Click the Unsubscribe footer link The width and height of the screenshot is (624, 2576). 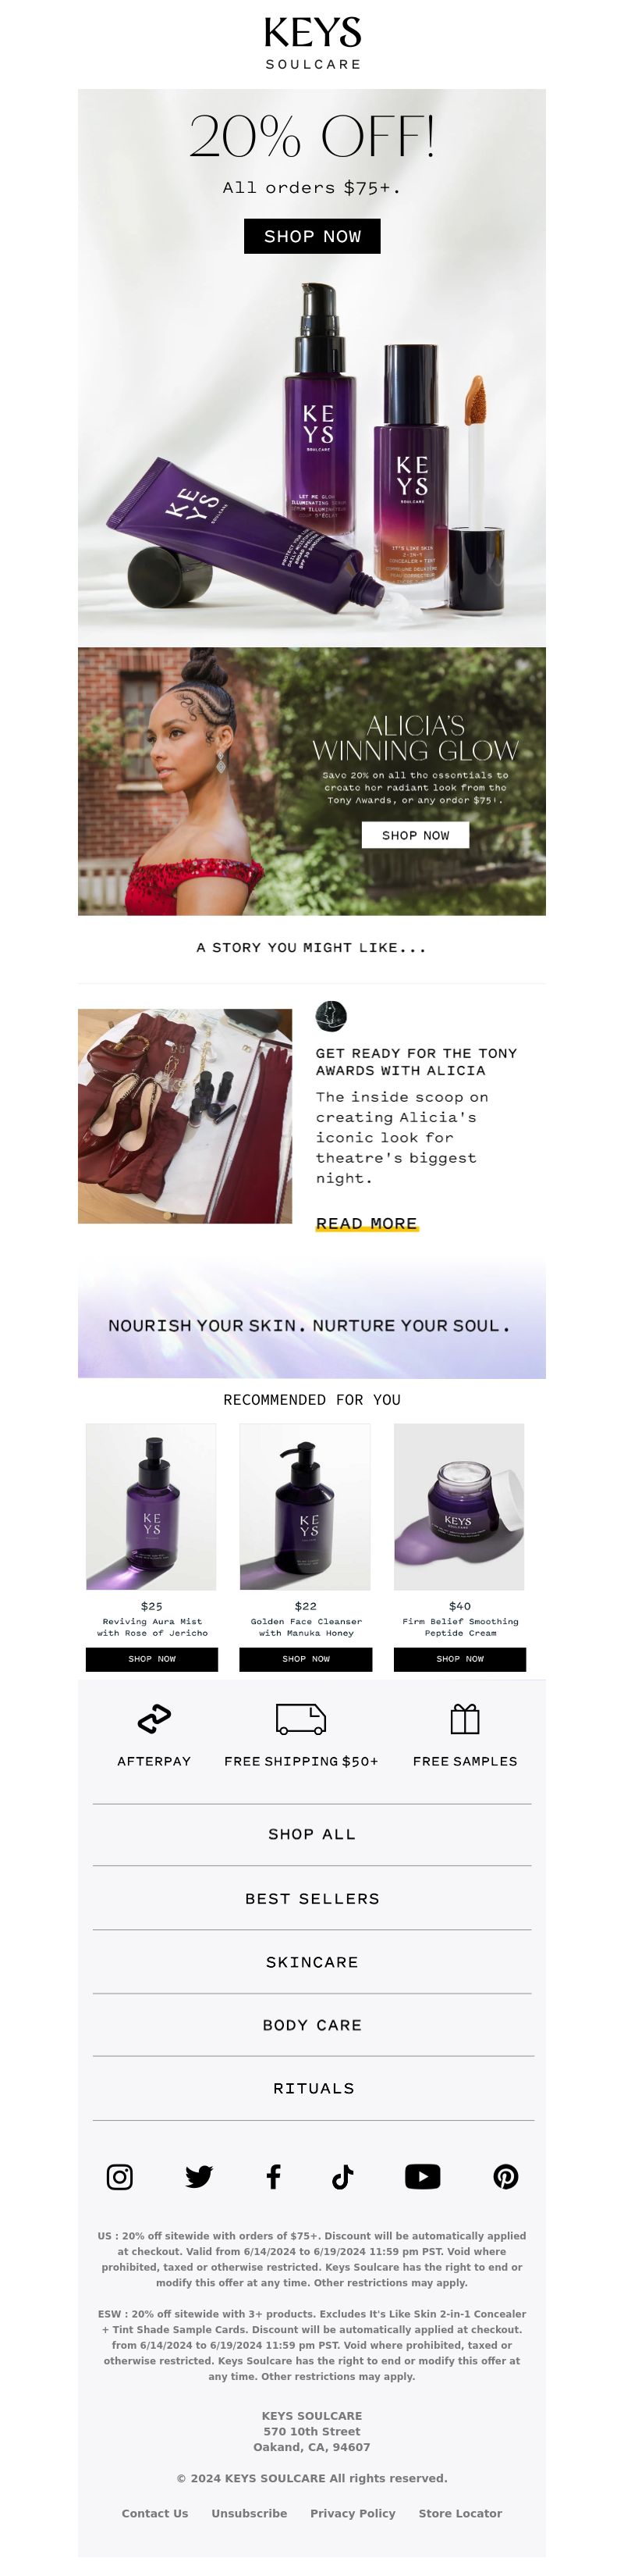[x=249, y=2513]
